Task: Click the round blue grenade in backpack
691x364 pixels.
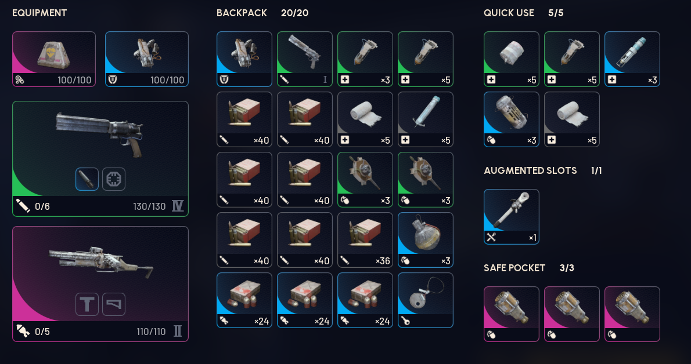Action: coord(425,240)
